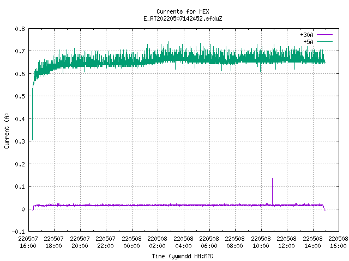This screenshot has width=349, height=261.
Task: Click the 220508 08:00 time tick label
Action: pyautogui.click(x=234, y=242)
